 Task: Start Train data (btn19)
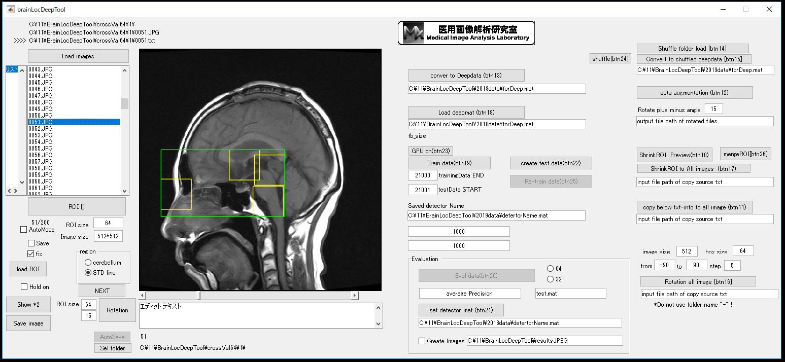450,163
